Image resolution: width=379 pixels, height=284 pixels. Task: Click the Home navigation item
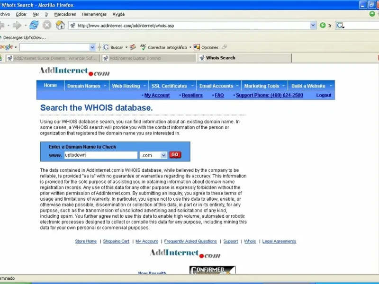(50, 85)
